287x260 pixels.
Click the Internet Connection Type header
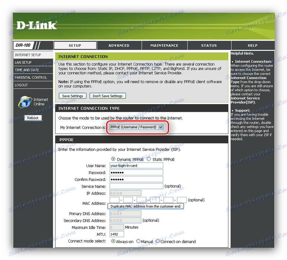[x=89, y=108]
